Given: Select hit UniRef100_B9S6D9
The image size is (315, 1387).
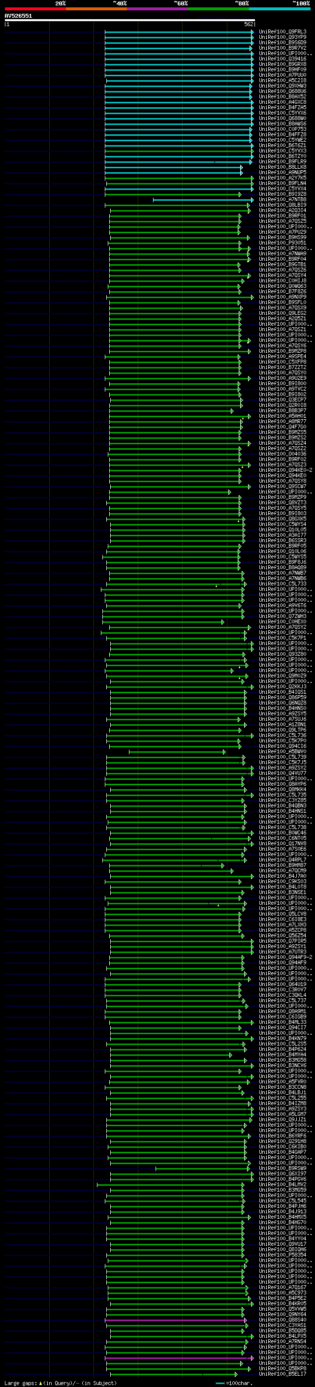Looking at the screenshot, I should tap(283, 42).
